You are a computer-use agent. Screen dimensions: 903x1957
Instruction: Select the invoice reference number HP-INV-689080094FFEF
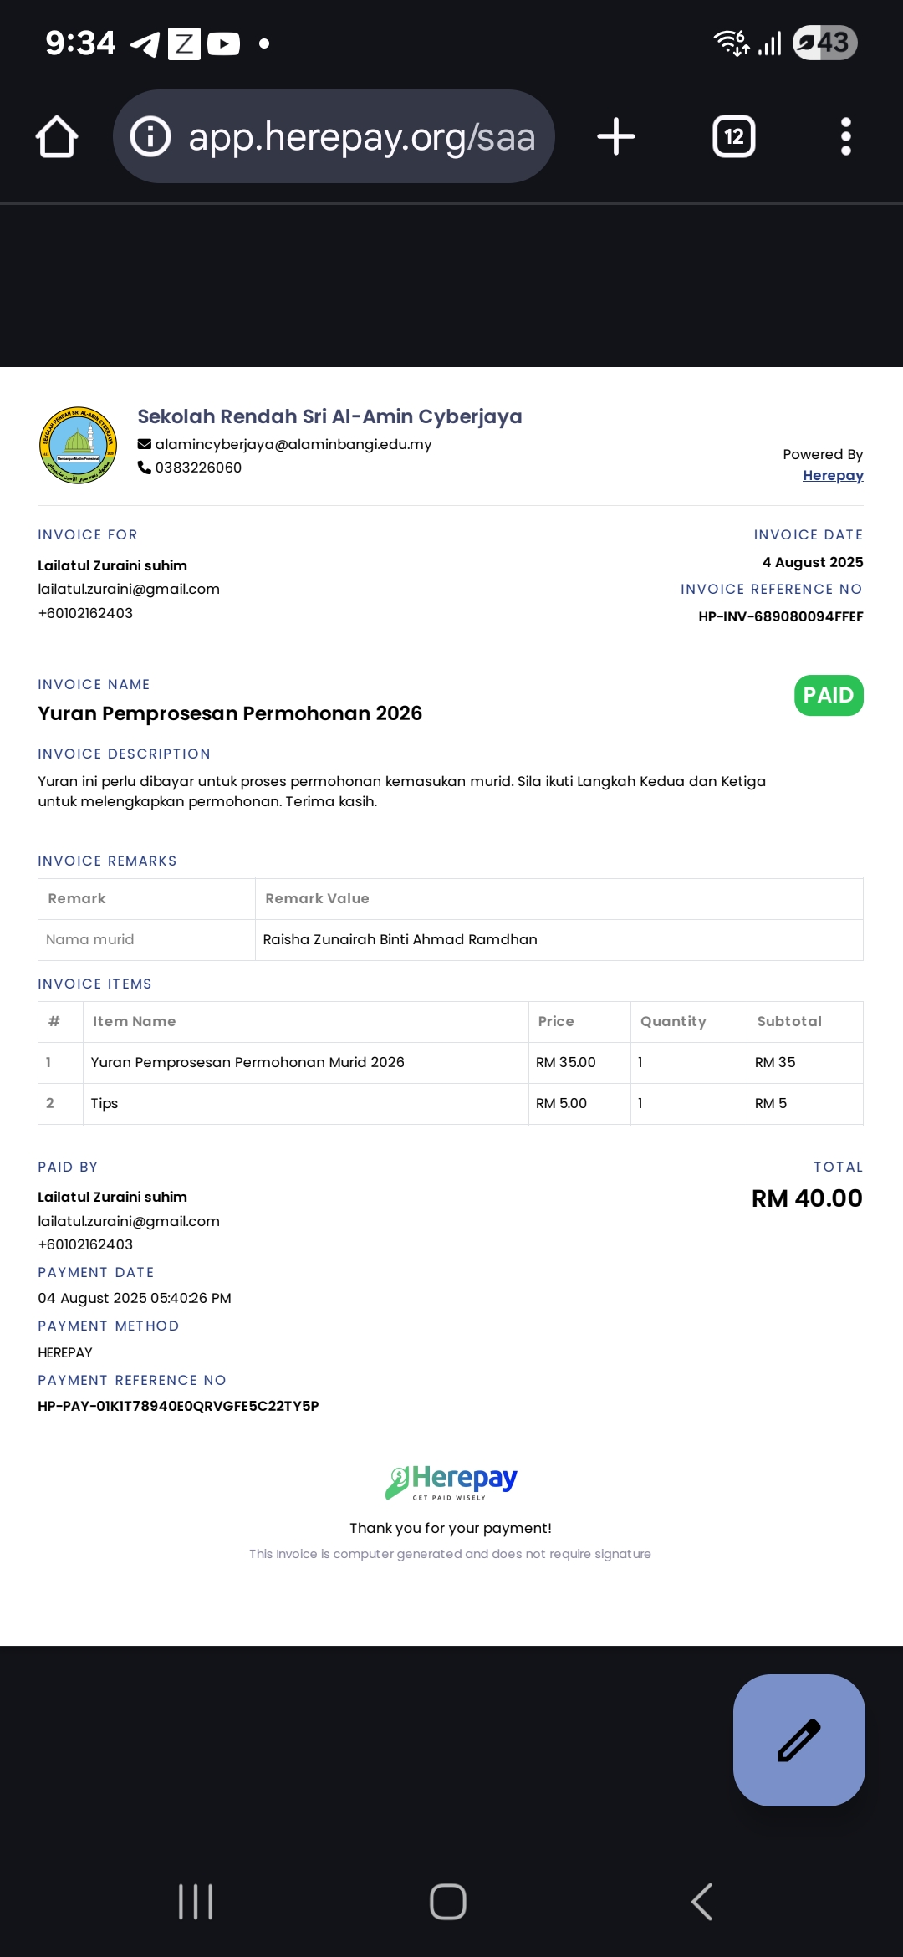781,616
